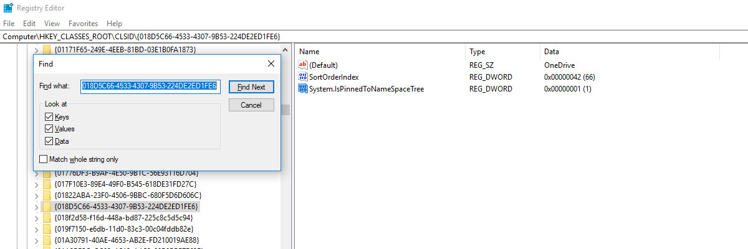This screenshot has height=249, width=748.
Task: Uncheck the Values checkbox
Action: 49,129
